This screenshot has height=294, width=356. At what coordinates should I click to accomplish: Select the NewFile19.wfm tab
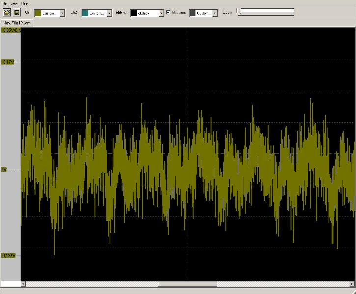(17, 23)
